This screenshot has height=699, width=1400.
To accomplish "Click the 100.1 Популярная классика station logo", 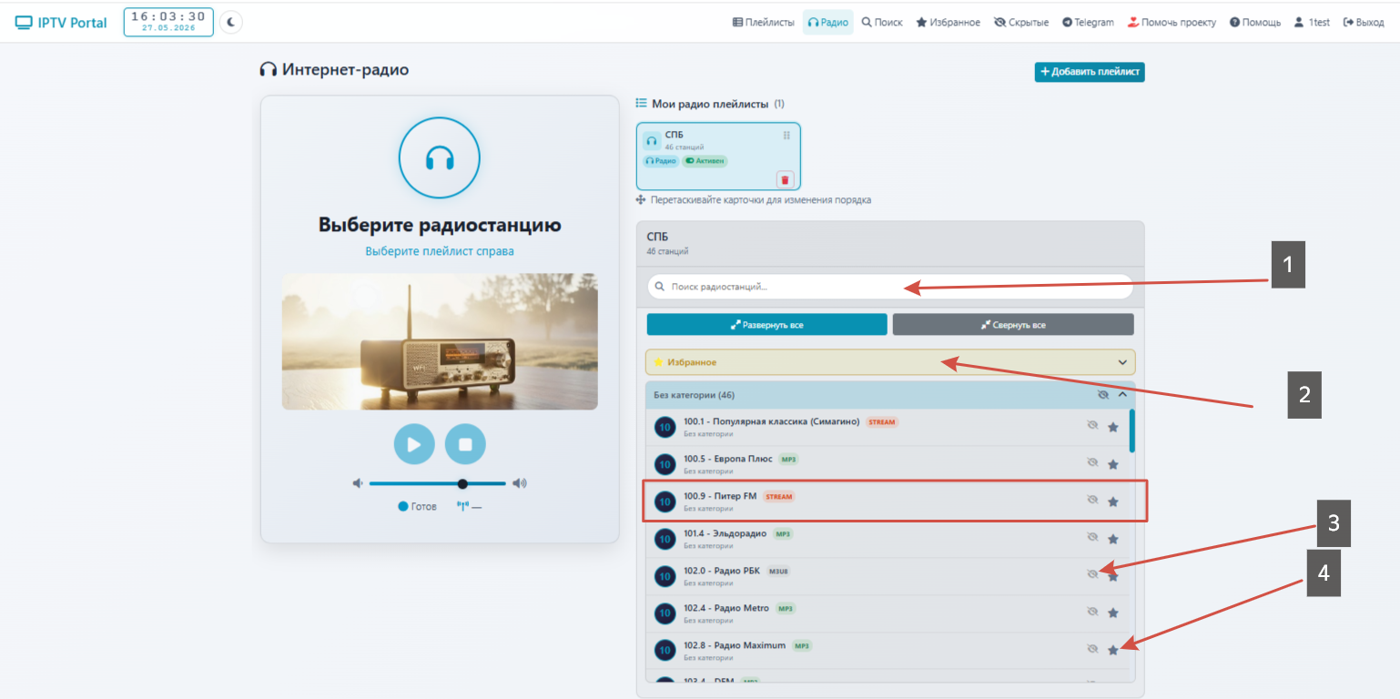I will click(x=665, y=427).
